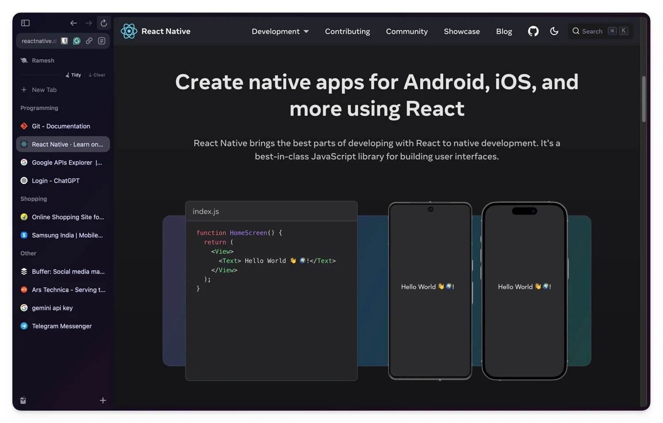This screenshot has width=663, height=423.
Task: Switch to Google APIs Explorer tab
Action: 63,162
